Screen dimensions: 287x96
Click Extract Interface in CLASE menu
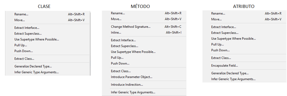[x=48, y=28]
